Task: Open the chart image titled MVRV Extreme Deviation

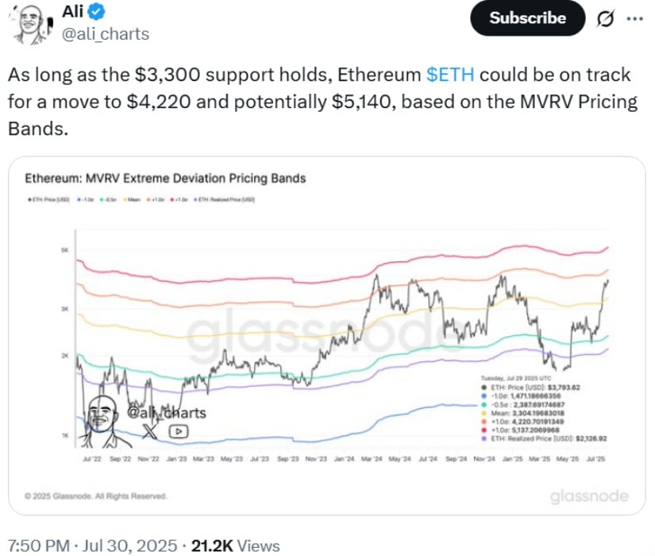Action: [327, 336]
